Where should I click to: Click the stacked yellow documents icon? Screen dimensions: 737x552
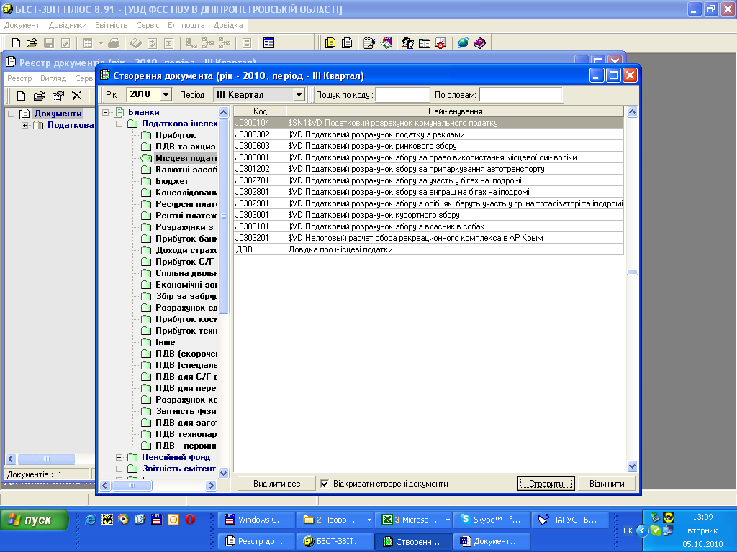330,43
